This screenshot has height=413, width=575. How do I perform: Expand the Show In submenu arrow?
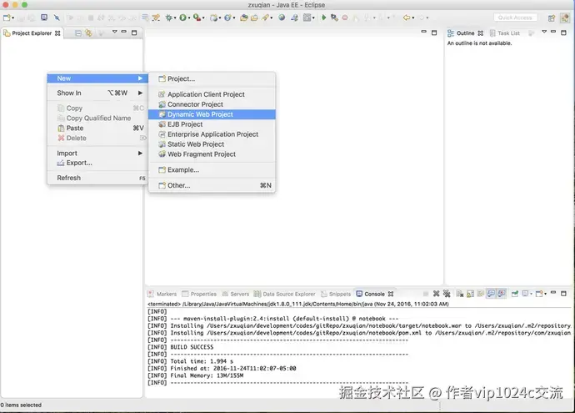141,93
